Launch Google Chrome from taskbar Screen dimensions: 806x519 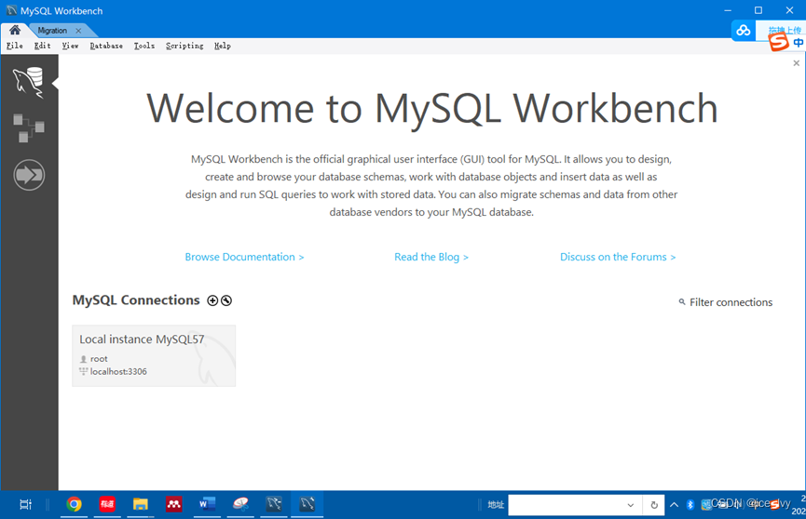74,505
